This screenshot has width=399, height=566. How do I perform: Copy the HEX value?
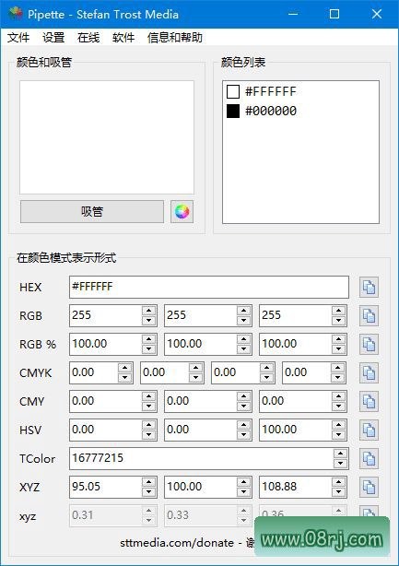tap(369, 288)
